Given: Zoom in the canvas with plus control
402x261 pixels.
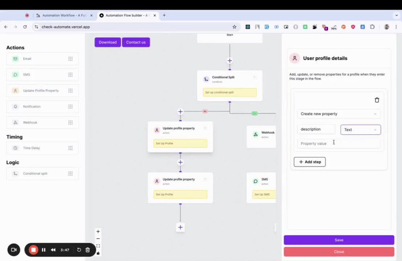Looking at the screenshot, I should click(x=98, y=231).
